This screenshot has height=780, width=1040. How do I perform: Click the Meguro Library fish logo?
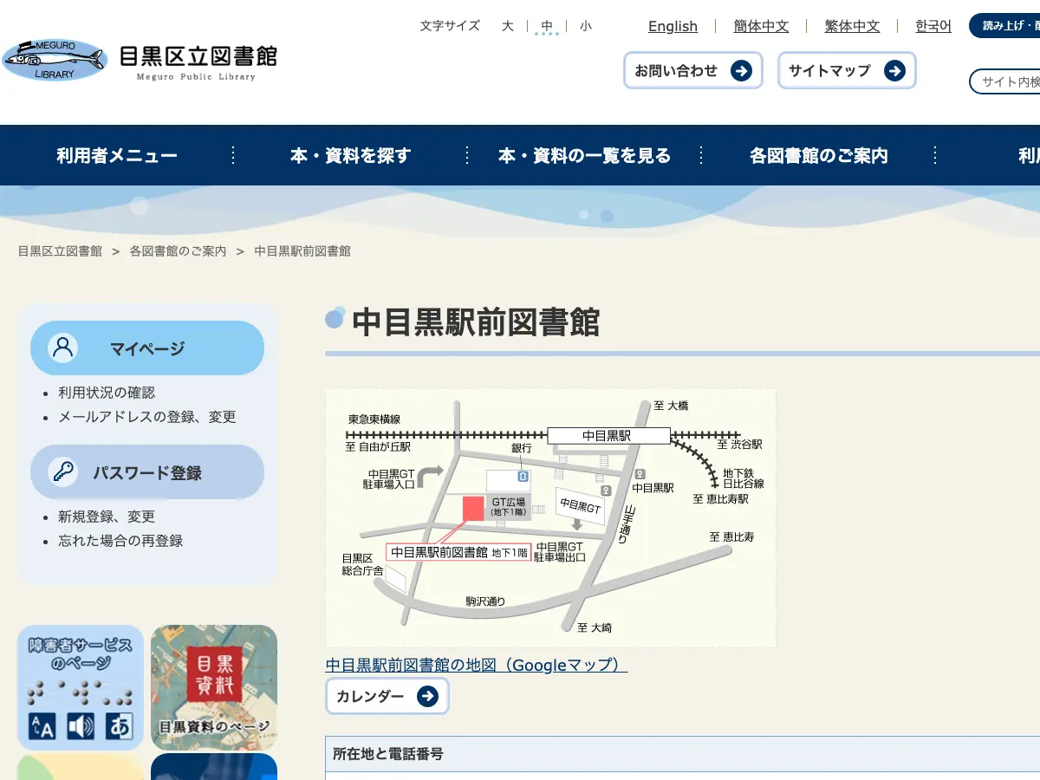(x=53, y=59)
